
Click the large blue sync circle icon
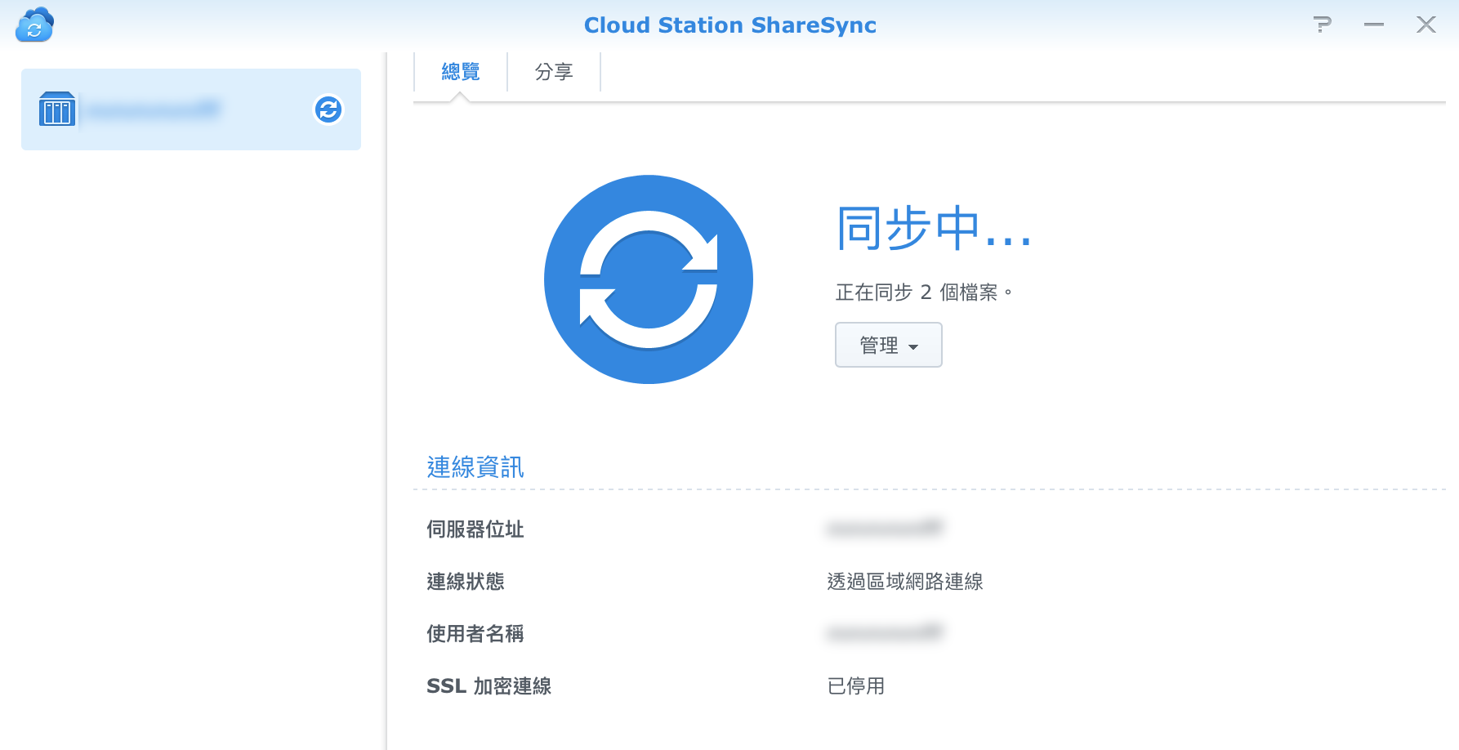648,279
